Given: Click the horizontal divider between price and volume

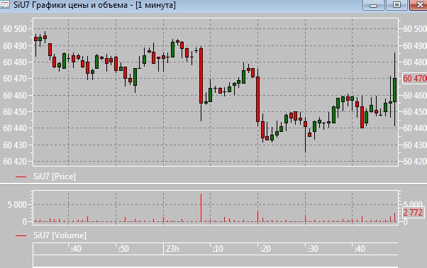Looking at the screenshot, I should click(x=213, y=184).
